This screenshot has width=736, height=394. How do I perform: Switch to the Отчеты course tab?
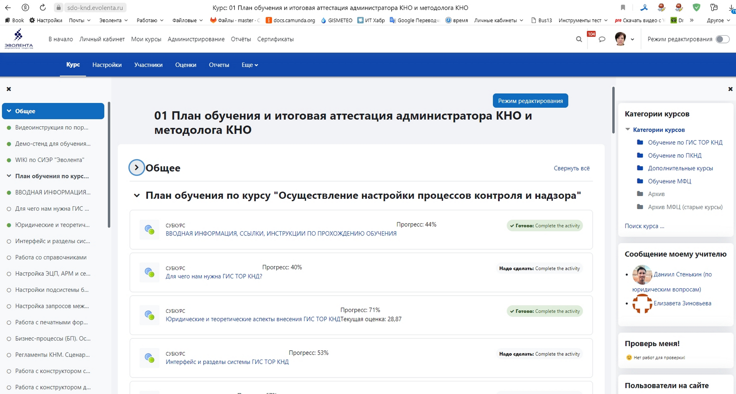[x=219, y=65]
